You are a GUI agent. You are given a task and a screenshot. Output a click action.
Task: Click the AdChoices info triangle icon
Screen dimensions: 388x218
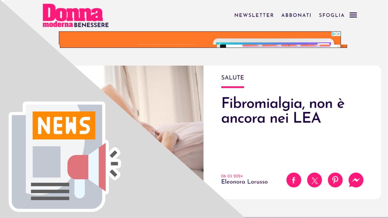coord(334,34)
